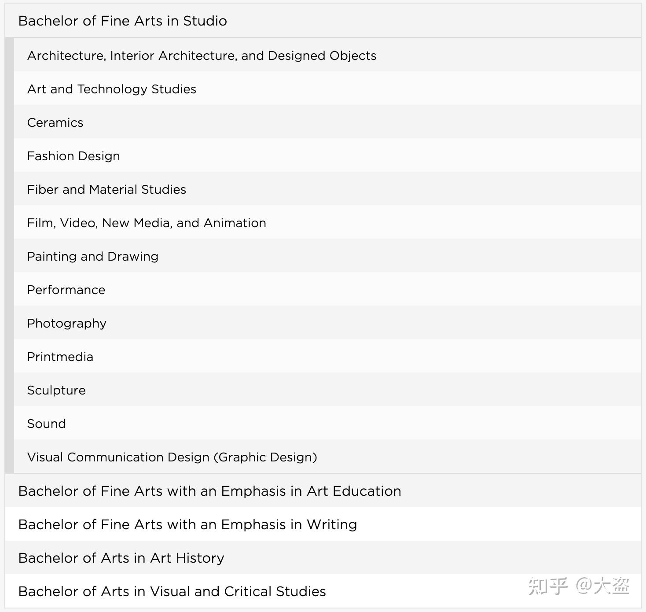Open the Photography program
Screen dimensions: 646x612
click(67, 323)
